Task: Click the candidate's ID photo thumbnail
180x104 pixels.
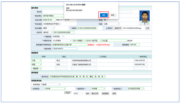Action: [x=145, y=18]
